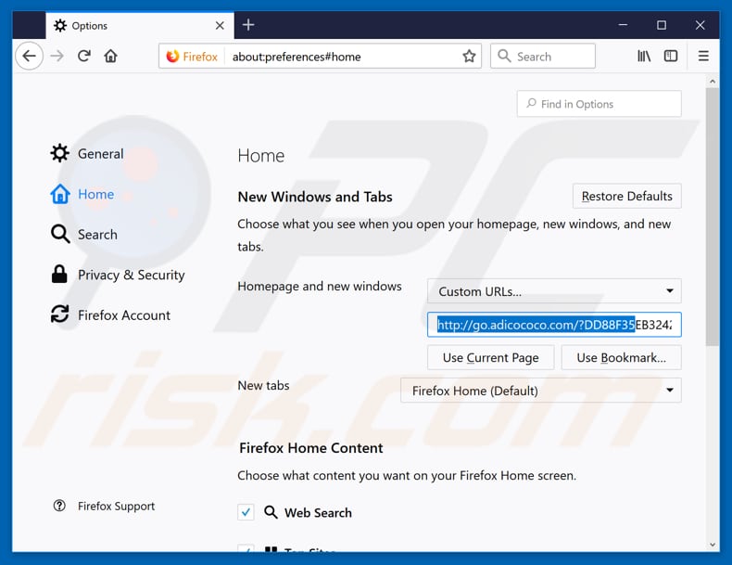Click the vertical scrollbar thumb
The image size is (732, 565).
coord(713,217)
